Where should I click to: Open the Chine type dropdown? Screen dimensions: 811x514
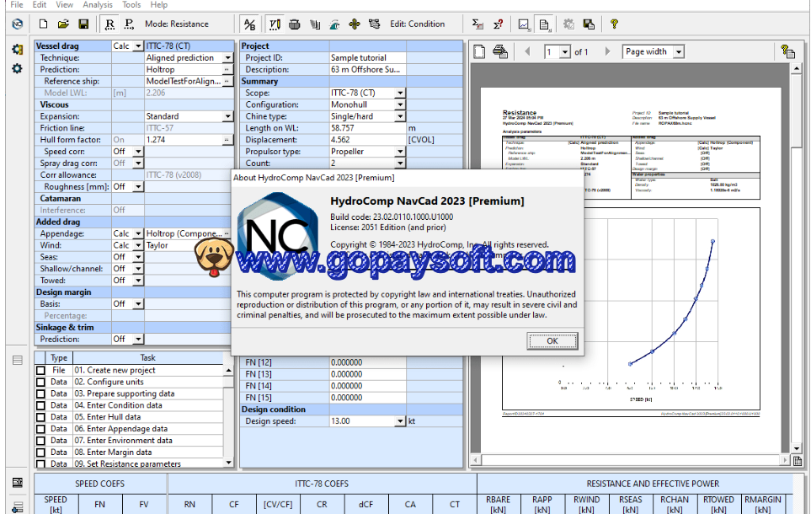400,116
